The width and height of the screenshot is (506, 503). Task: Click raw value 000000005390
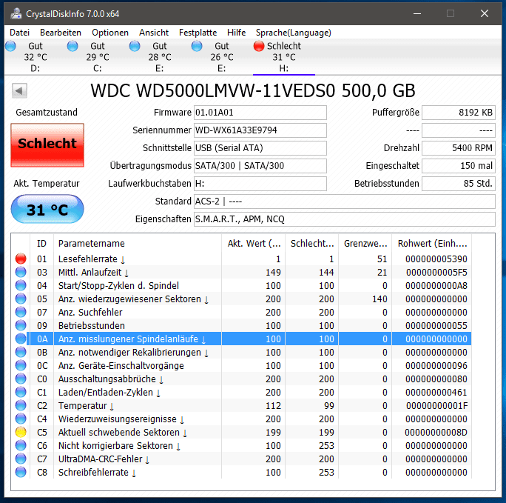click(436, 259)
